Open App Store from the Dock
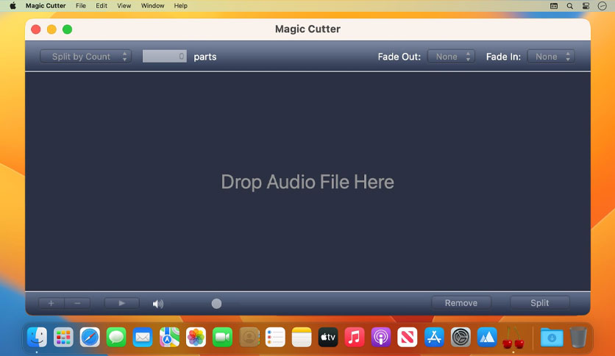This screenshot has width=615, height=356. [x=434, y=337]
